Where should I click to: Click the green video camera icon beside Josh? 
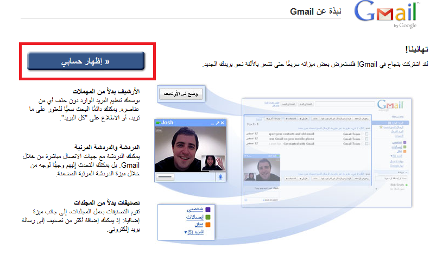click(158, 123)
